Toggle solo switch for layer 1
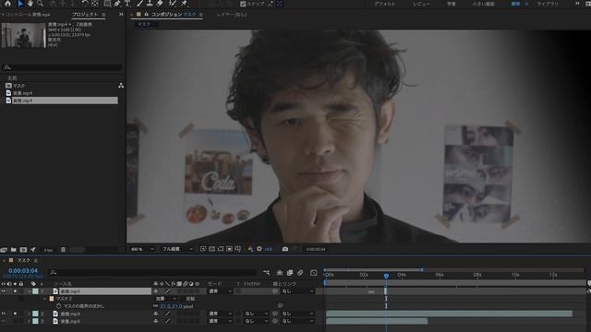 [x=15, y=291]
